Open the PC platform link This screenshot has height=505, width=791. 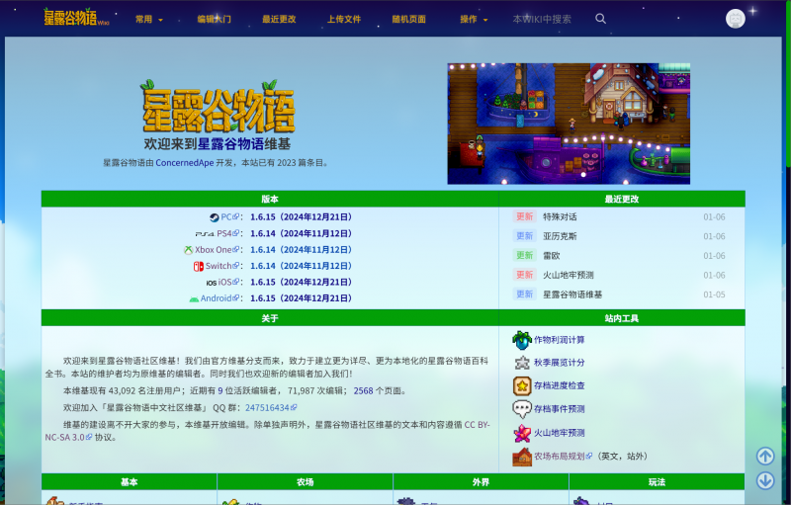[229, 217]
